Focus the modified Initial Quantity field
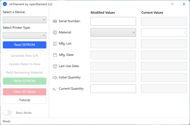 113,77
